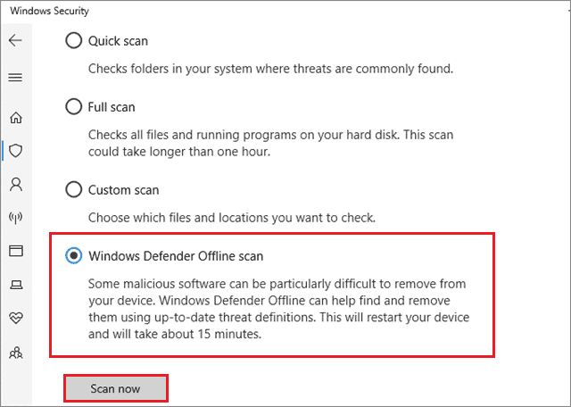Open Virus & threat protection shield icon
The image size is (571, 407).
point(15,151)
